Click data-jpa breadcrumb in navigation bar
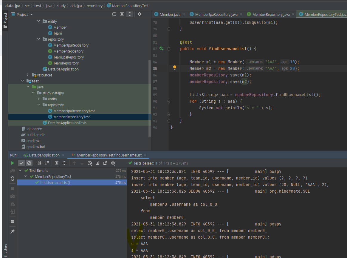 pos(13,6)
